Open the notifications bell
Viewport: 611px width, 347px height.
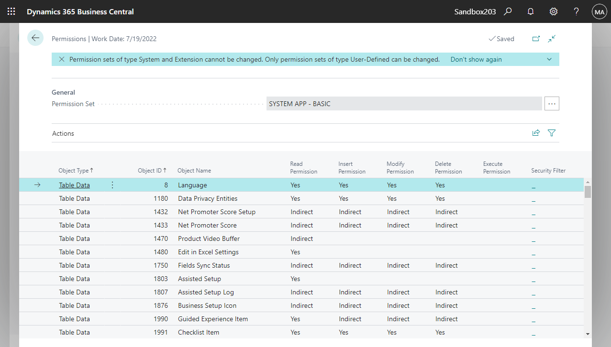530,11
